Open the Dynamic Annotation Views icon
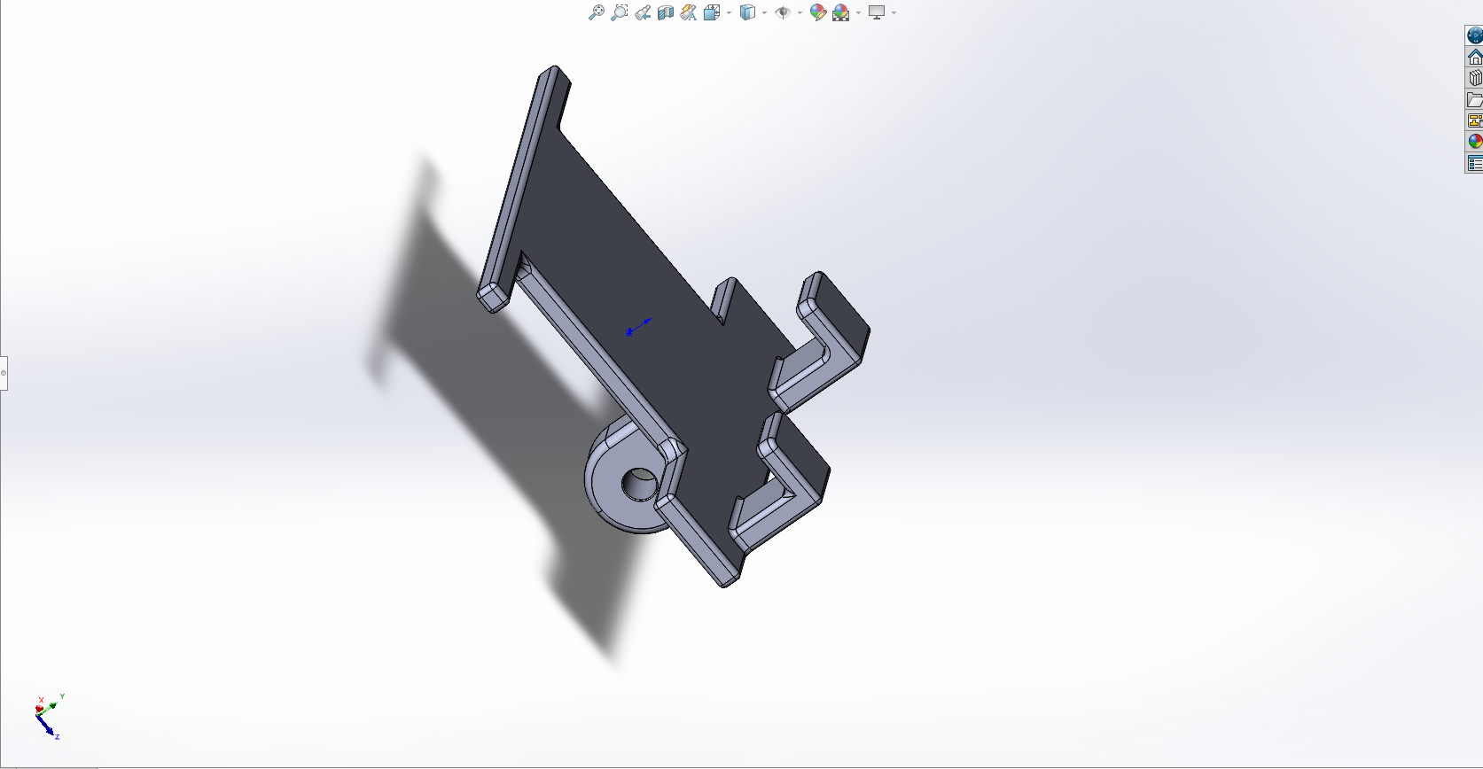This screenshot has width=1483, height=769. (689, 12)
